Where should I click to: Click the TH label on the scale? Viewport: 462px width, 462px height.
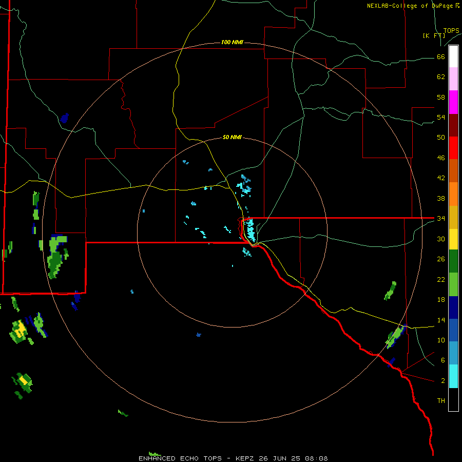pos(441,401)
